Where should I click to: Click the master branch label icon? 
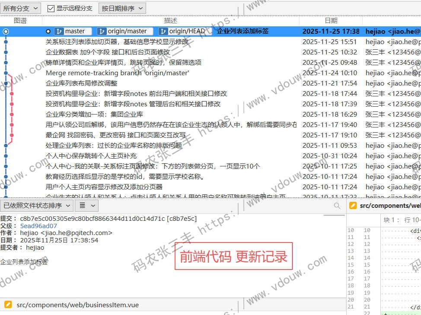pos(59,31)
